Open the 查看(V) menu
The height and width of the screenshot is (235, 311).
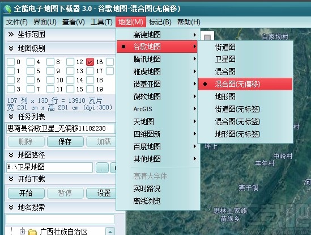pyautogui.click(x=74, y=22)
